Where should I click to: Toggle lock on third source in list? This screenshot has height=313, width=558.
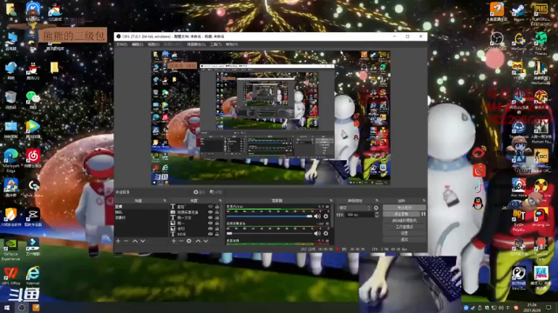217,217
